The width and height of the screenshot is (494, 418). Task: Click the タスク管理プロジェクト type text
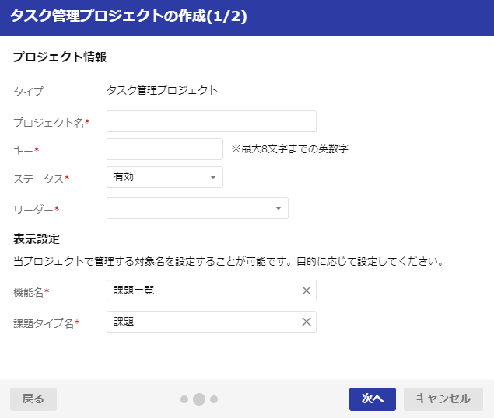click(x=163, y=90)
